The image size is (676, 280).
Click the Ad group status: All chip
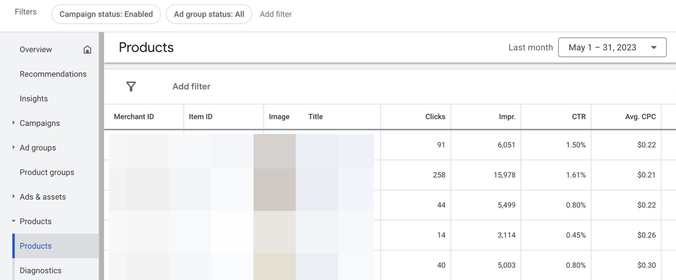coord(209,14)
